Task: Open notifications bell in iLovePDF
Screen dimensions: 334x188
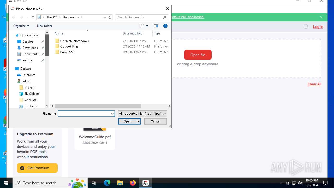Action: [306, 27]
